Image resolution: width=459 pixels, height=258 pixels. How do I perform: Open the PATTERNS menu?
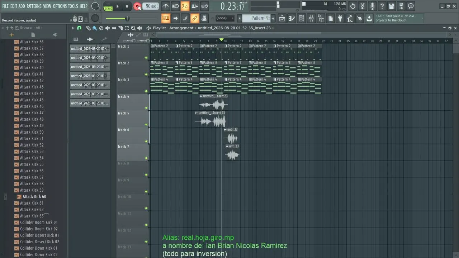[x=34, y=6]
